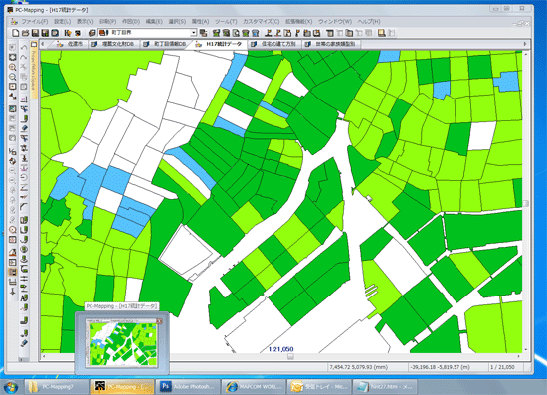Click the blue-framed toolbar icon after the save disks

pyautogui.click(x=55, y=33)
